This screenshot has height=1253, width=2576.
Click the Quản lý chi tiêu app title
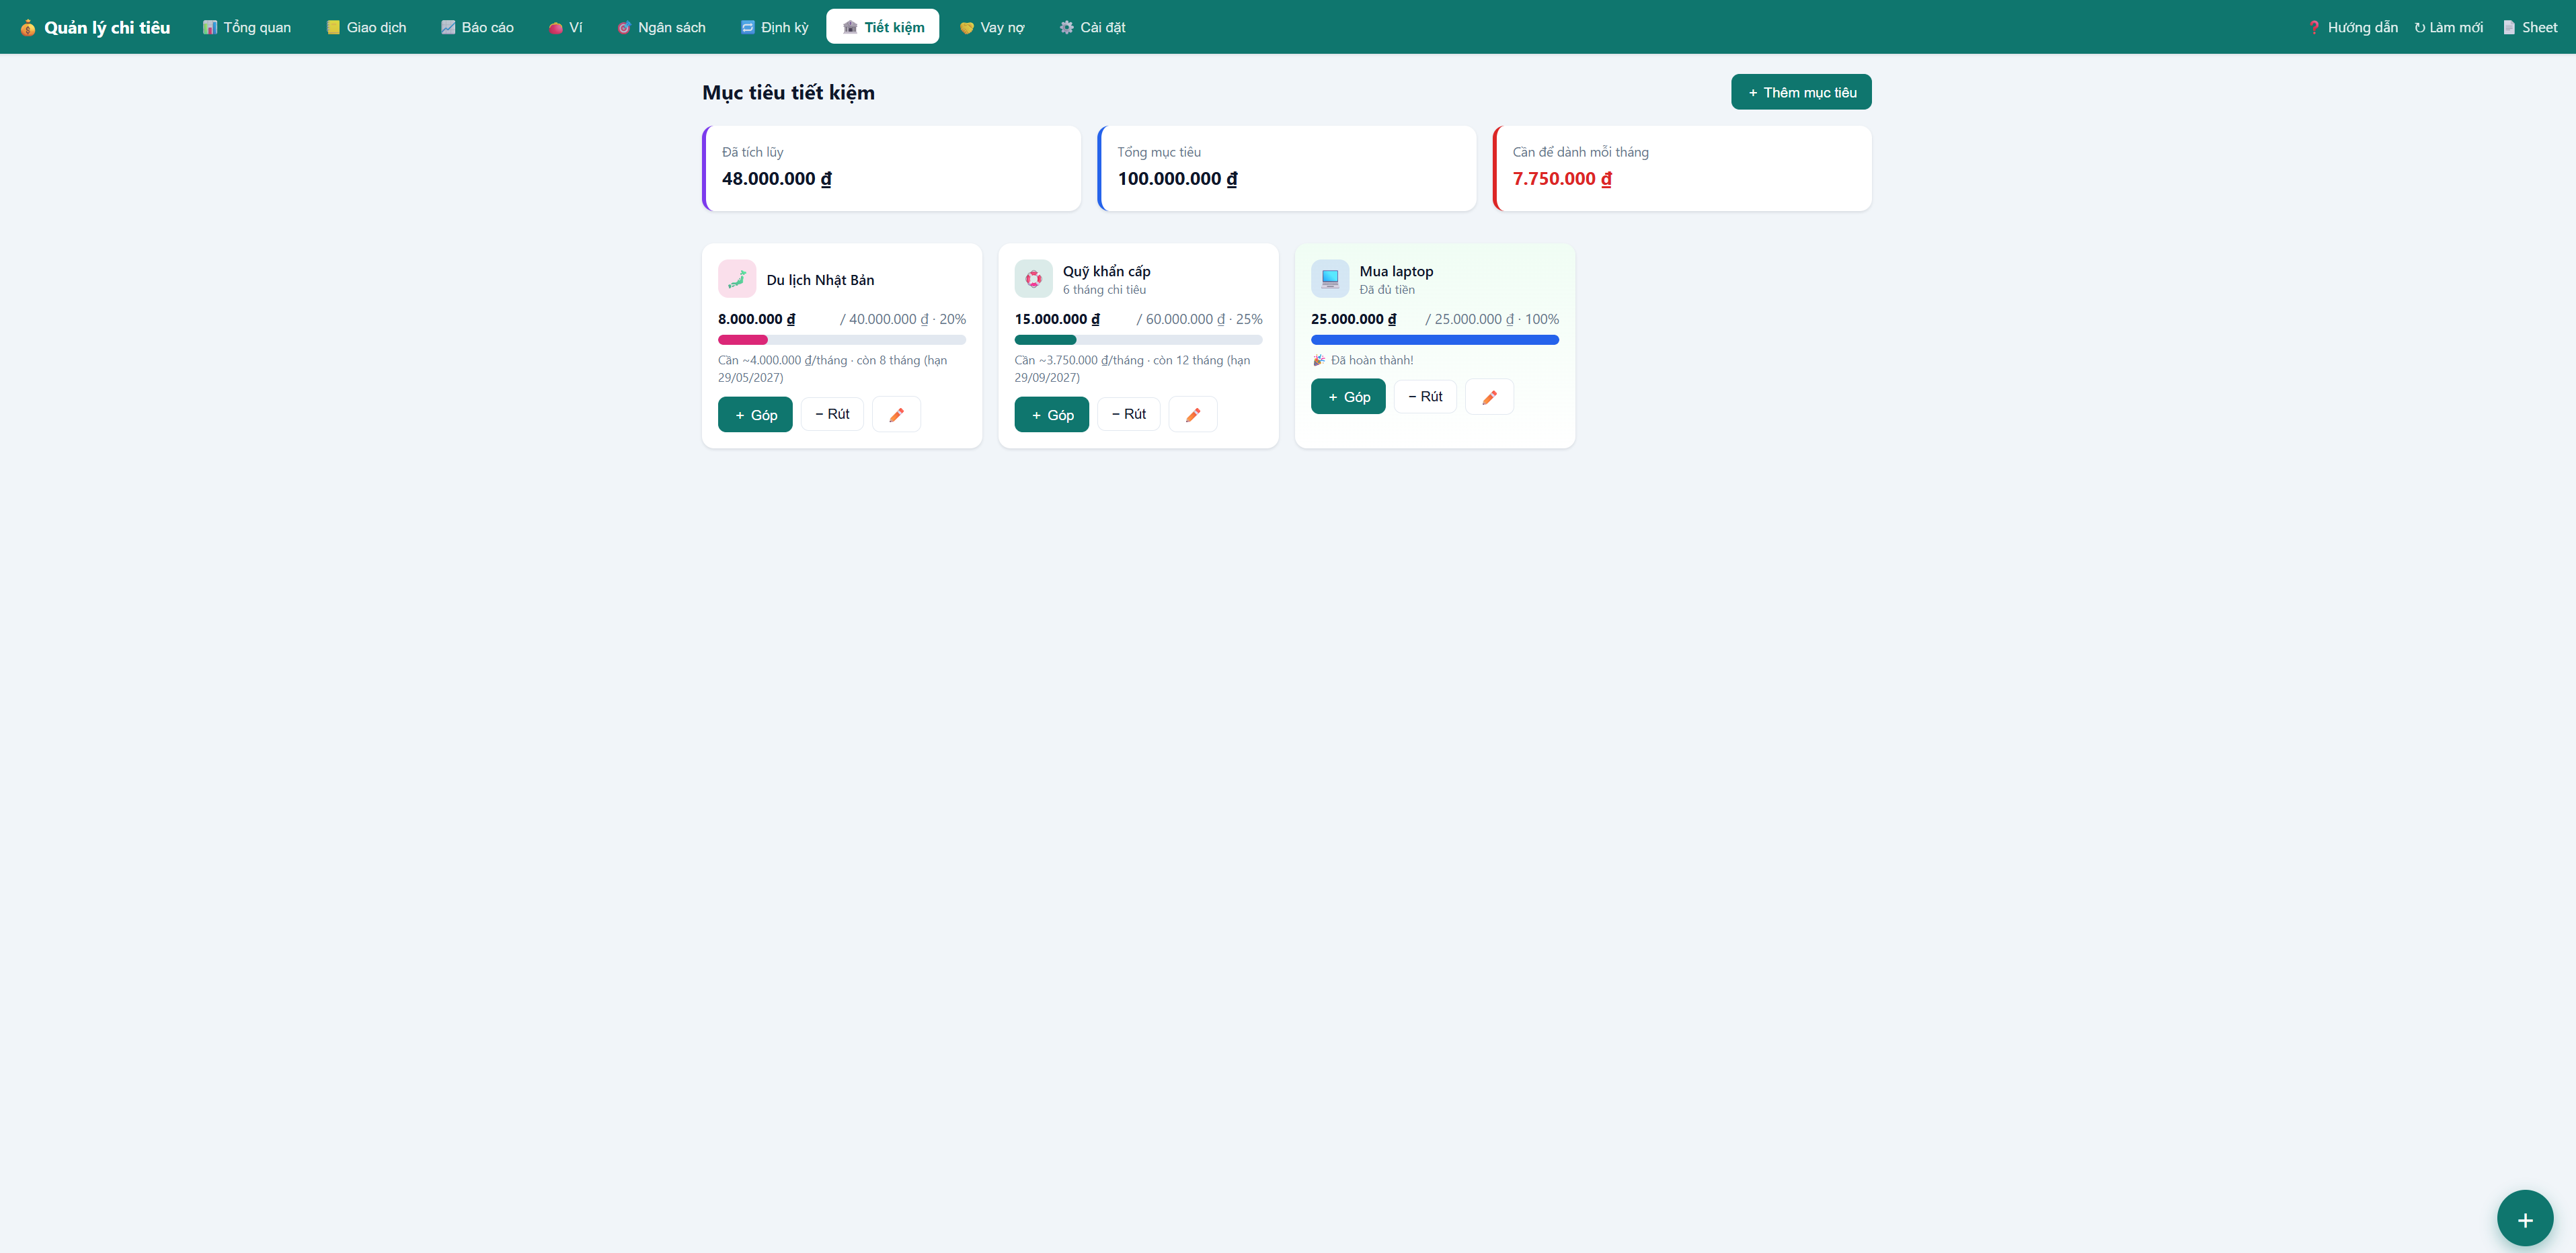[x=107, y=27]
